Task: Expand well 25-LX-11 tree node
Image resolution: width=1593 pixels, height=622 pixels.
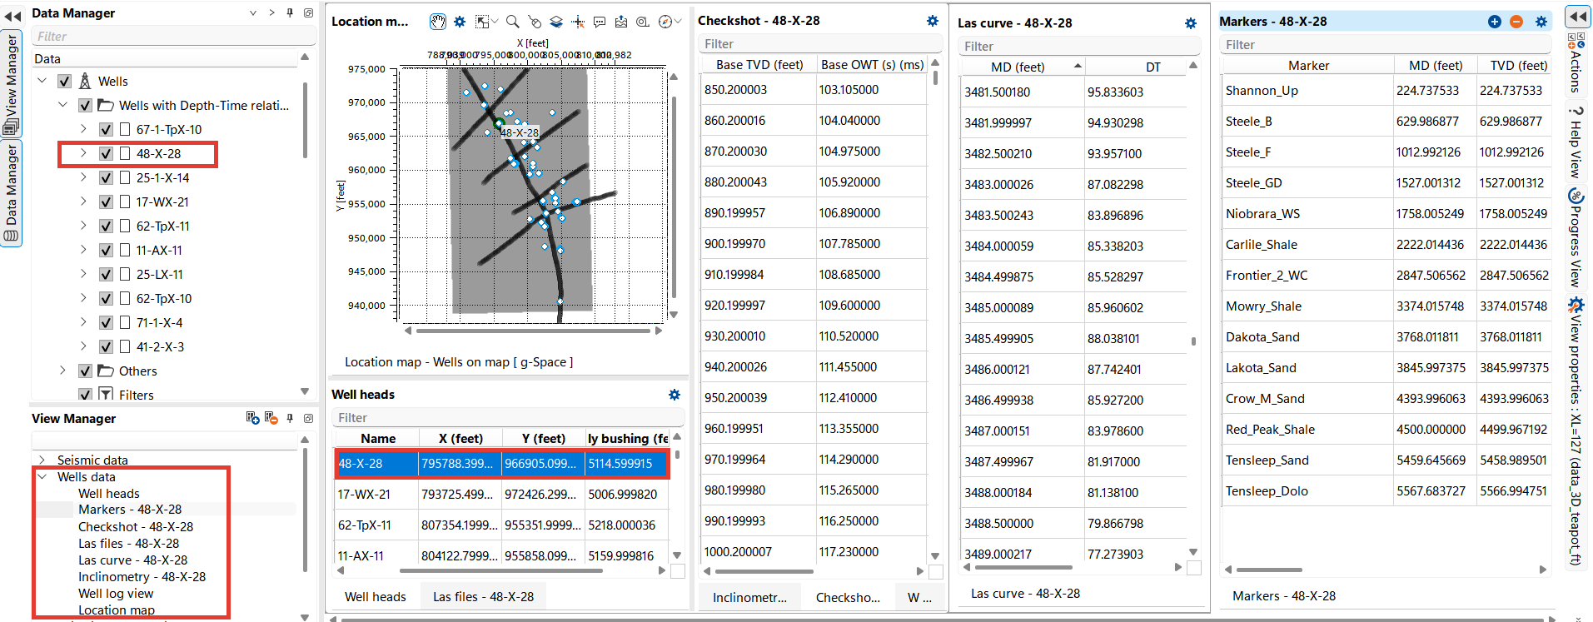Action: (x=83, y=274)
